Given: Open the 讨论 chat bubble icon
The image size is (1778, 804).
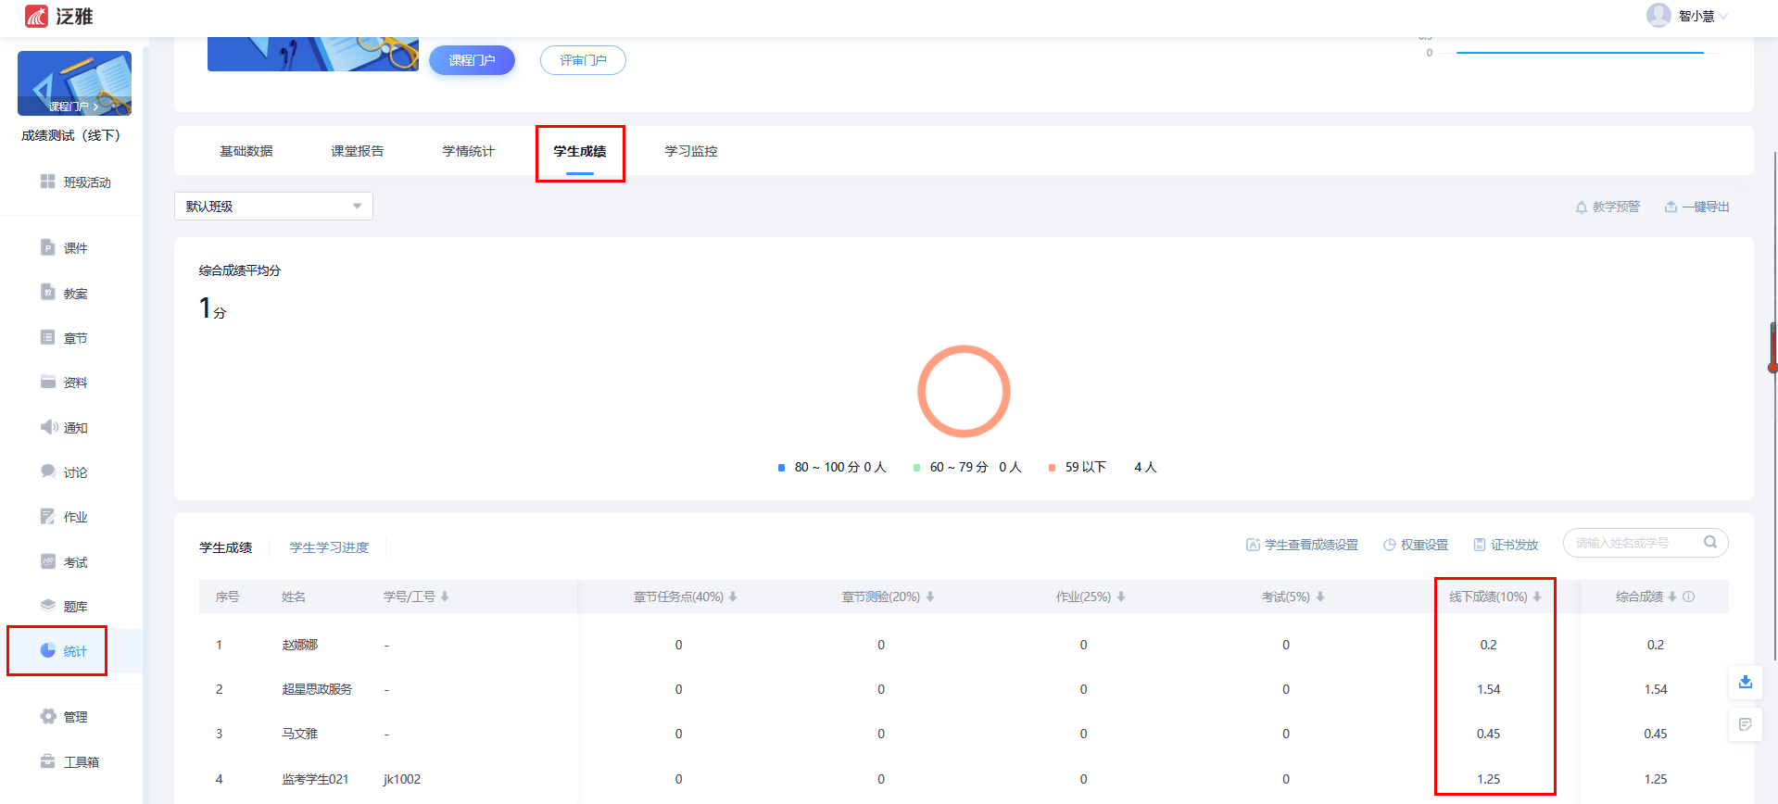Looking at the screenshot, I should point(48,471).
